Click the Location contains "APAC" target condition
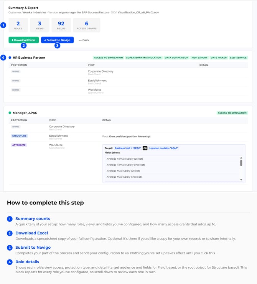Image resolution: width=257 pixels, height=284 pixels. tap(164, 148)
